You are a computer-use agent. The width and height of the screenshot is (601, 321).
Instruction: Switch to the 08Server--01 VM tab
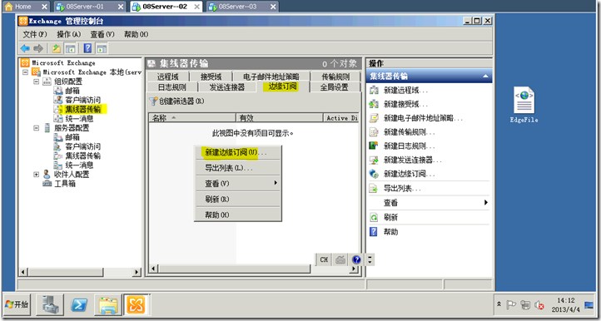[90, 7]
